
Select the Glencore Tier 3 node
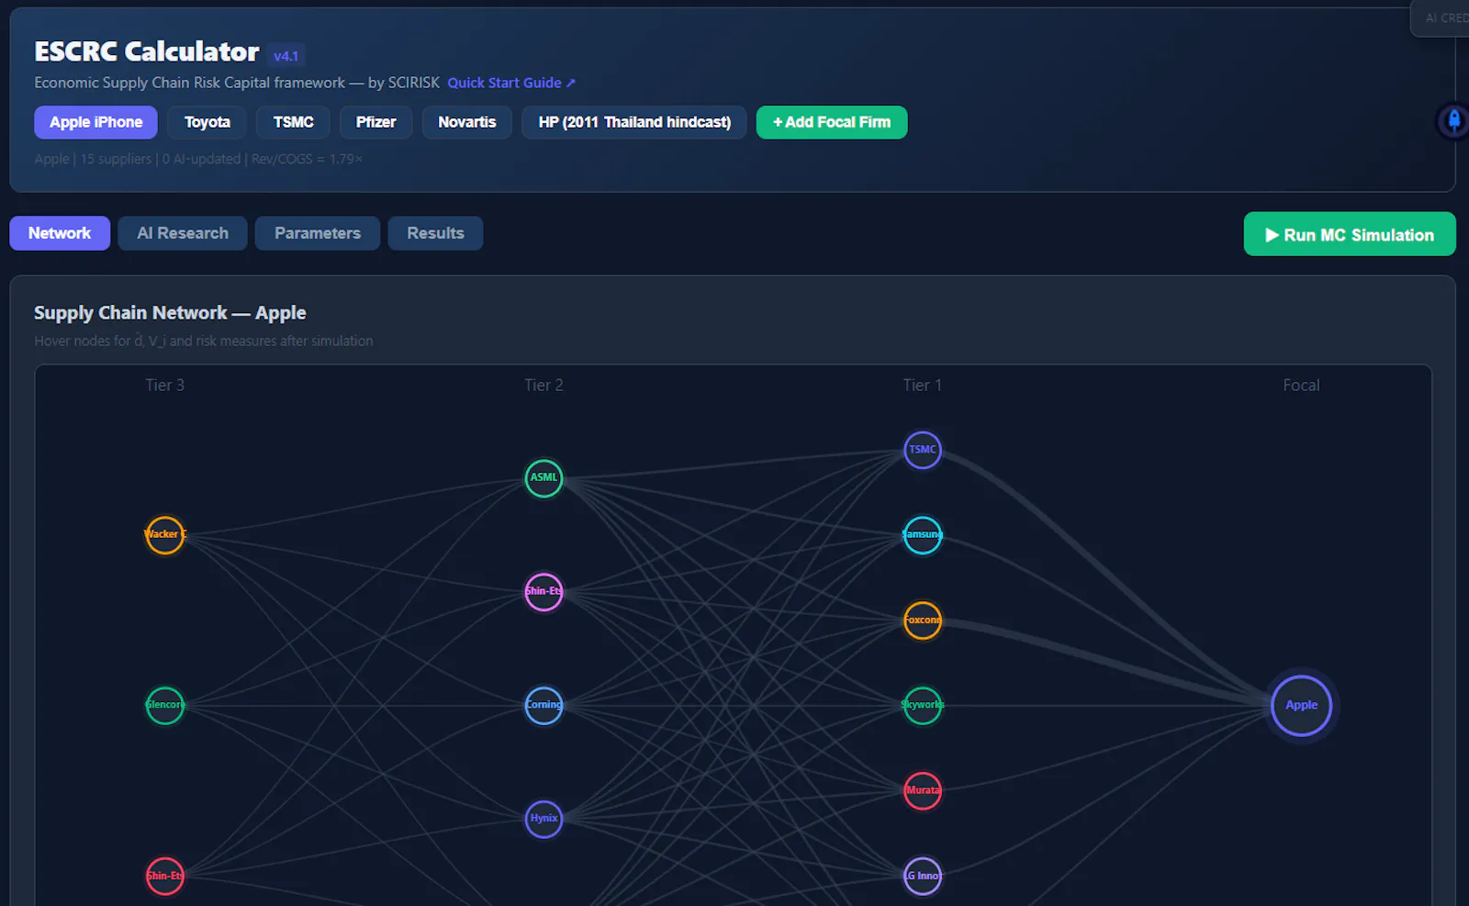tap(165, 705)
